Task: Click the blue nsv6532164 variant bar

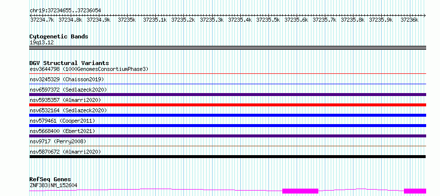Action: (228, 115)
